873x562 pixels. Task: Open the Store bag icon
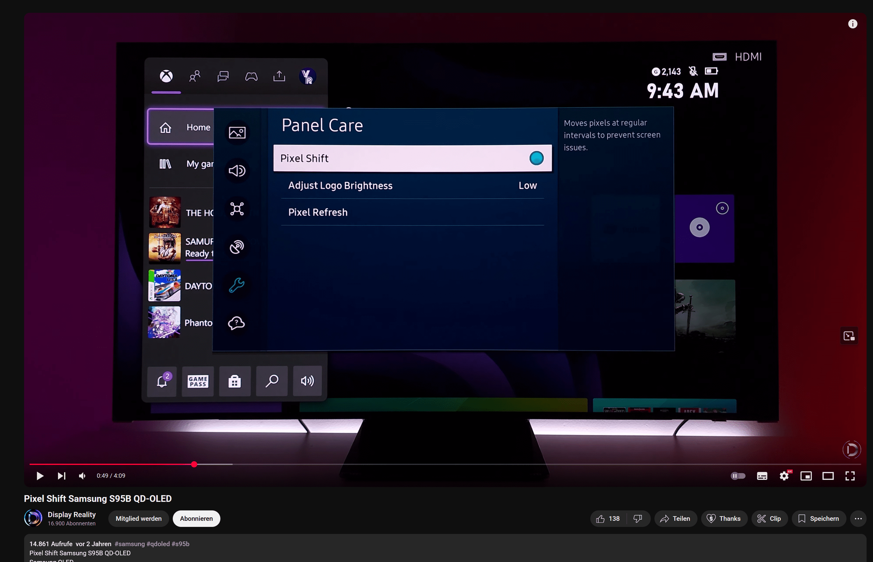(234, 381)
